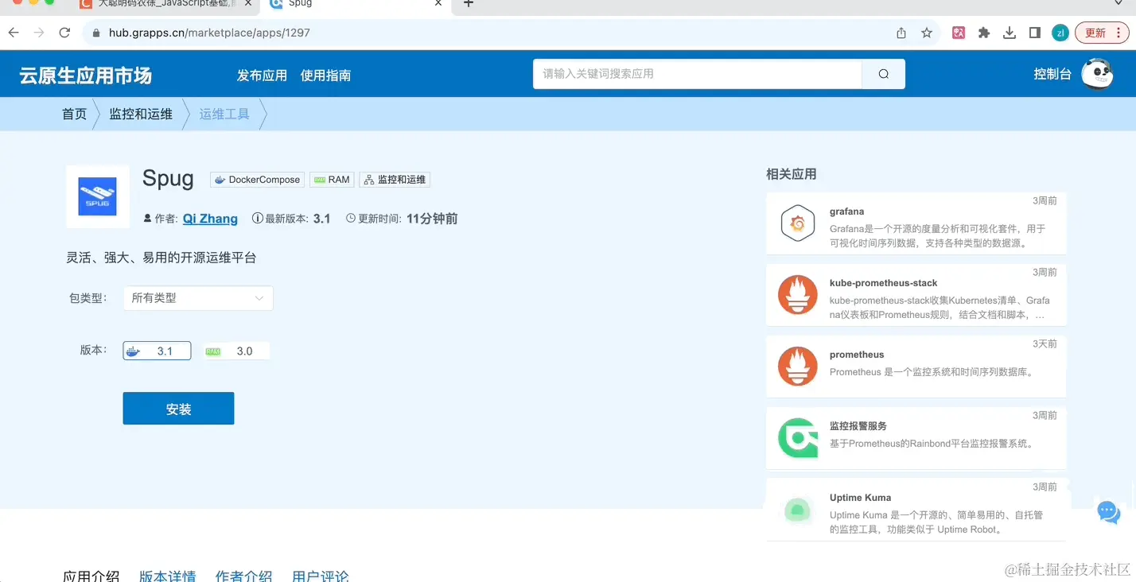Toggle the browser side panel icon
The image size is (1136, 582).
point(1035,33)
